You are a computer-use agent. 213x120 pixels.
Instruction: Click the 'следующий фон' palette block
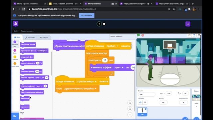click(x=27, y=57)
